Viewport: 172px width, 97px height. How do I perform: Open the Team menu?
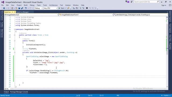click(39, 5)
